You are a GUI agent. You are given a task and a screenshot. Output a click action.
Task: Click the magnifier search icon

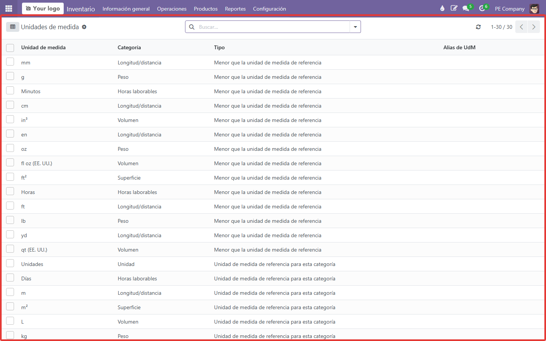point(192,27)
